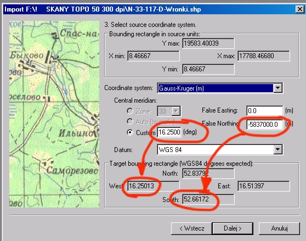Select the Custom central meridian radio
The width and height of the screenshot is (306, 241).
[x=130, y=132]
